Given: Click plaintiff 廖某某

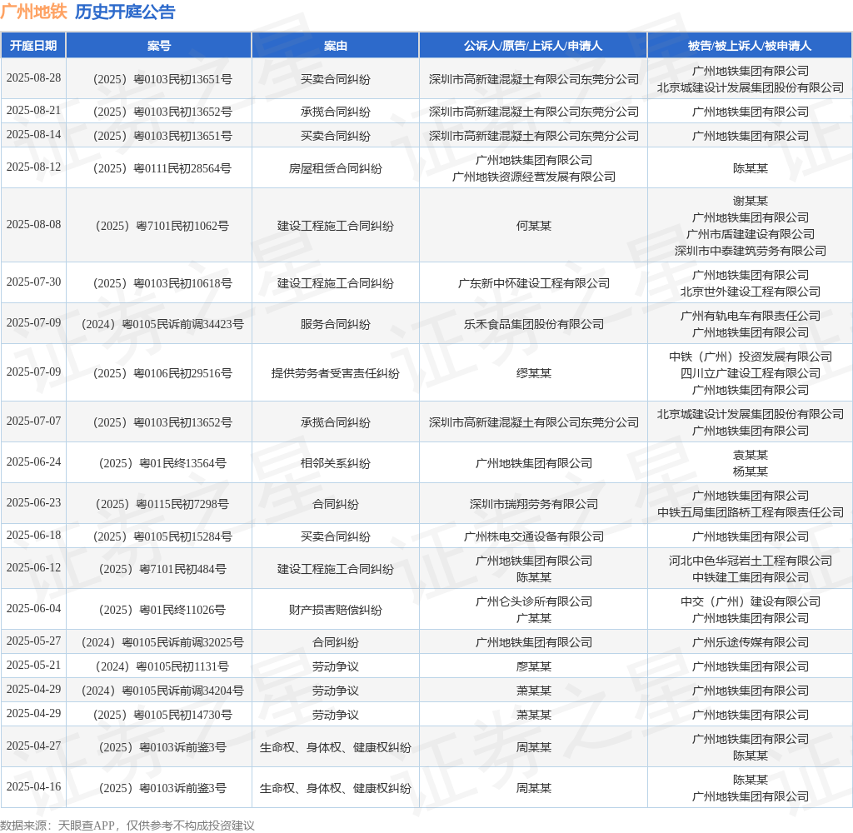Looking at the screenshot, I should [x=533, y=666].
